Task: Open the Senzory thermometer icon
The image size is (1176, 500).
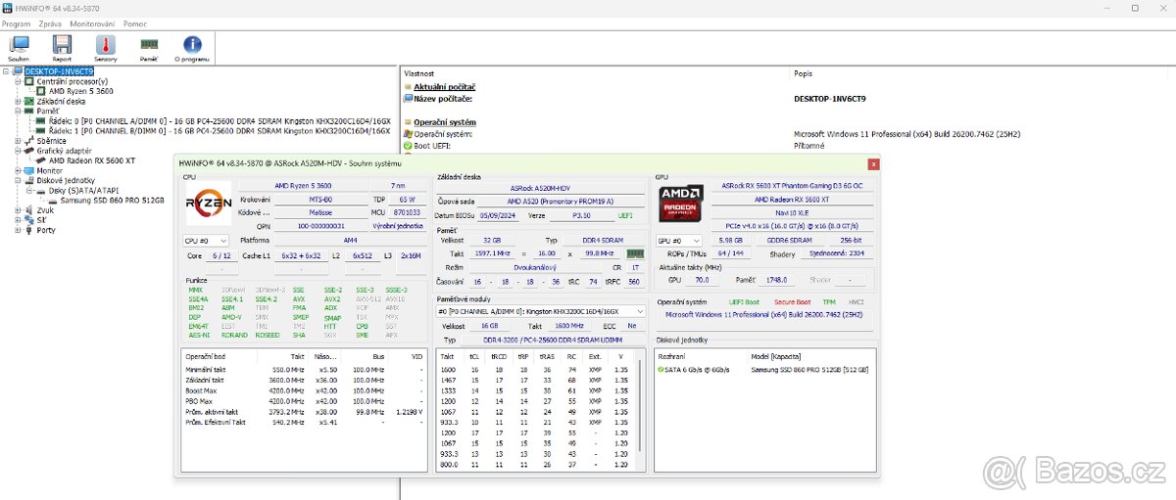Action: 105,44
